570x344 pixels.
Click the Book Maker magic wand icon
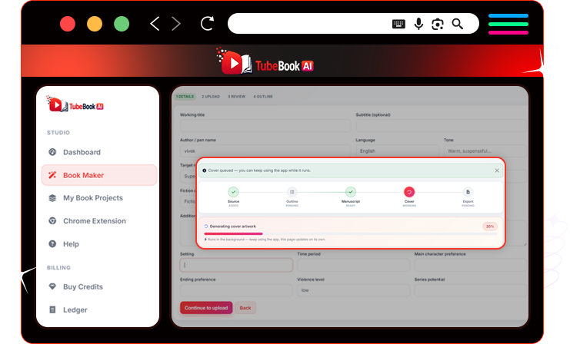pyautogui.click(x=52, y=175)
